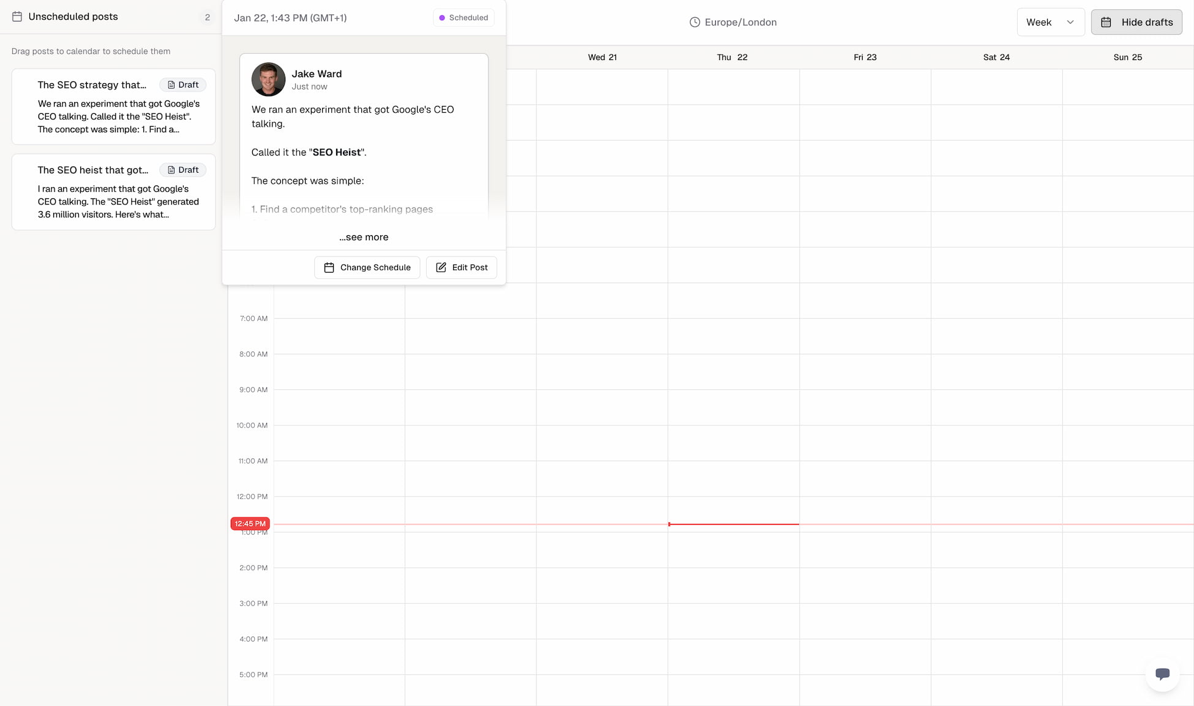The width and height of the screenshot is (1194, 706).
Task: Click the 12:45 PM current time marker
Action: click(x=250, y=524)
